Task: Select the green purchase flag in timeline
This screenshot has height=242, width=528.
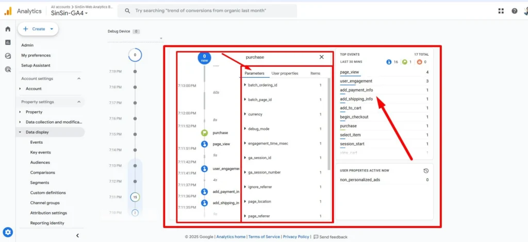Action: pos(204,133)
